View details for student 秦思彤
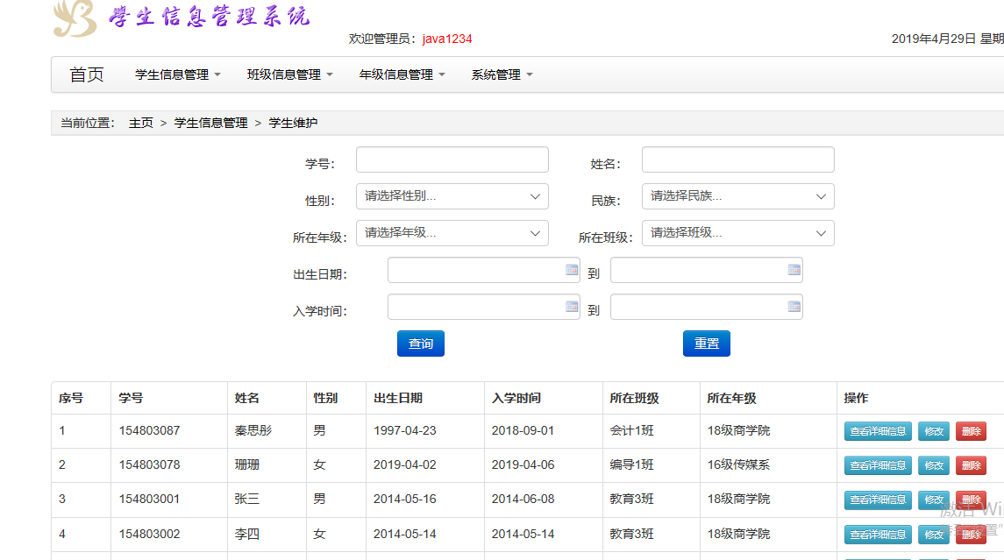The image size is (1004, 560). coord(878,431)
